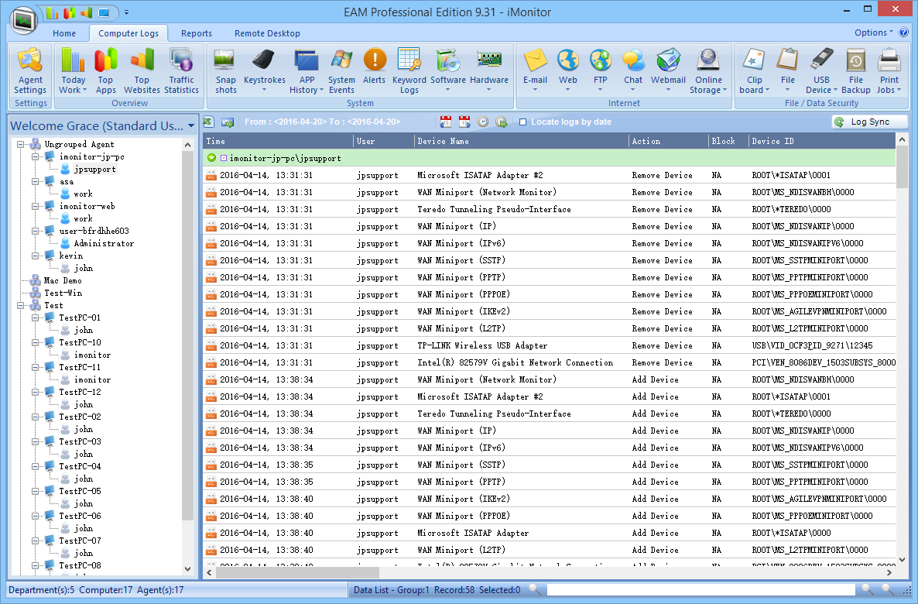Screen dimensions: 918x604
Task: Open the Chat logs
Action: [633, 70]
